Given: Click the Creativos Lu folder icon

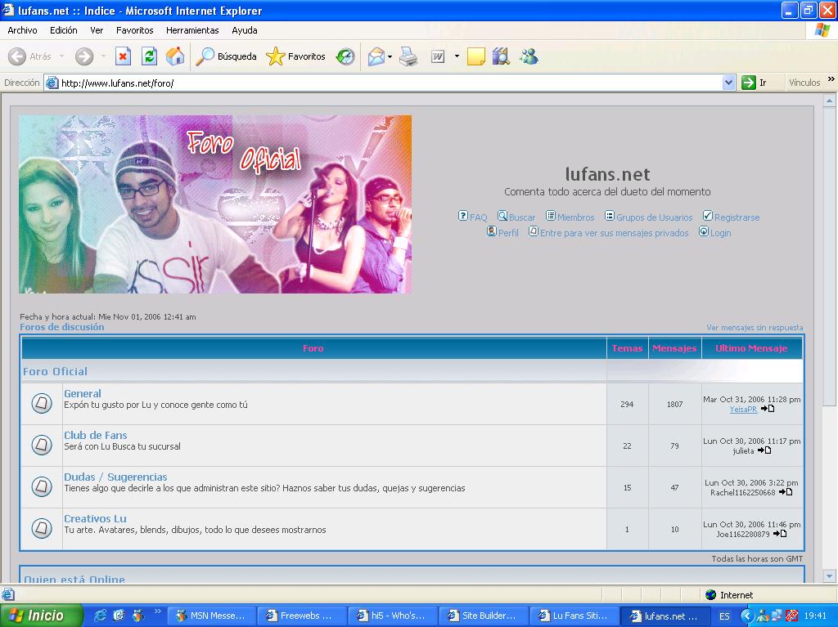Looking at the screenshot, I should 42,528.
